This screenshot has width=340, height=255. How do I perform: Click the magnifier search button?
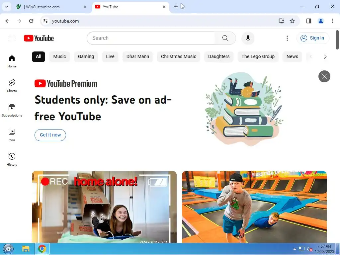click(x=225, y=38)
